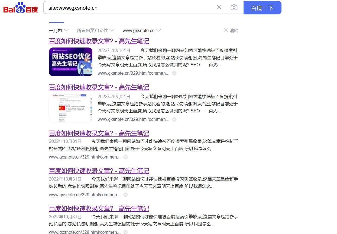Clear the search box with the X icon
Viewport: 337px width, 234px height.
pos(219,7)
